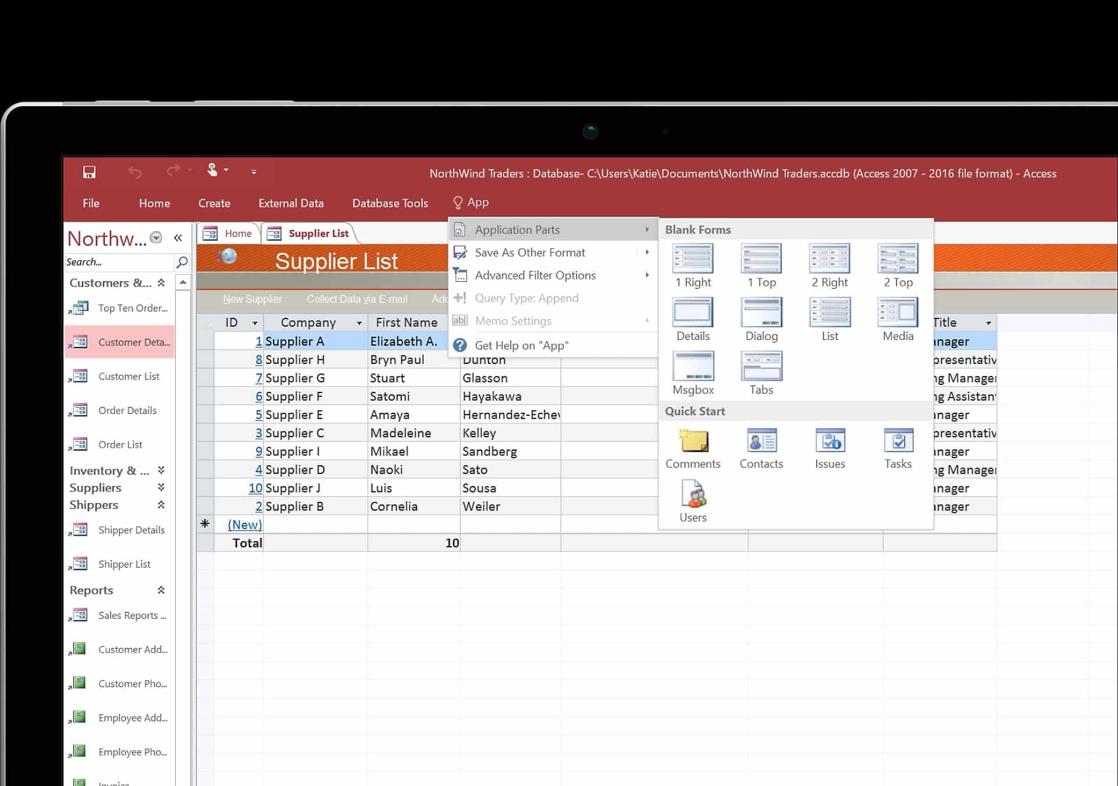
Task: Select the "2 Top" blank form
Action: 897,266
